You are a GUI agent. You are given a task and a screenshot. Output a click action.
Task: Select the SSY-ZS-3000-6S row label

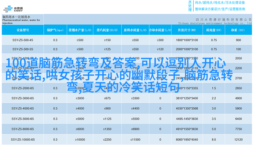[23, 98]
